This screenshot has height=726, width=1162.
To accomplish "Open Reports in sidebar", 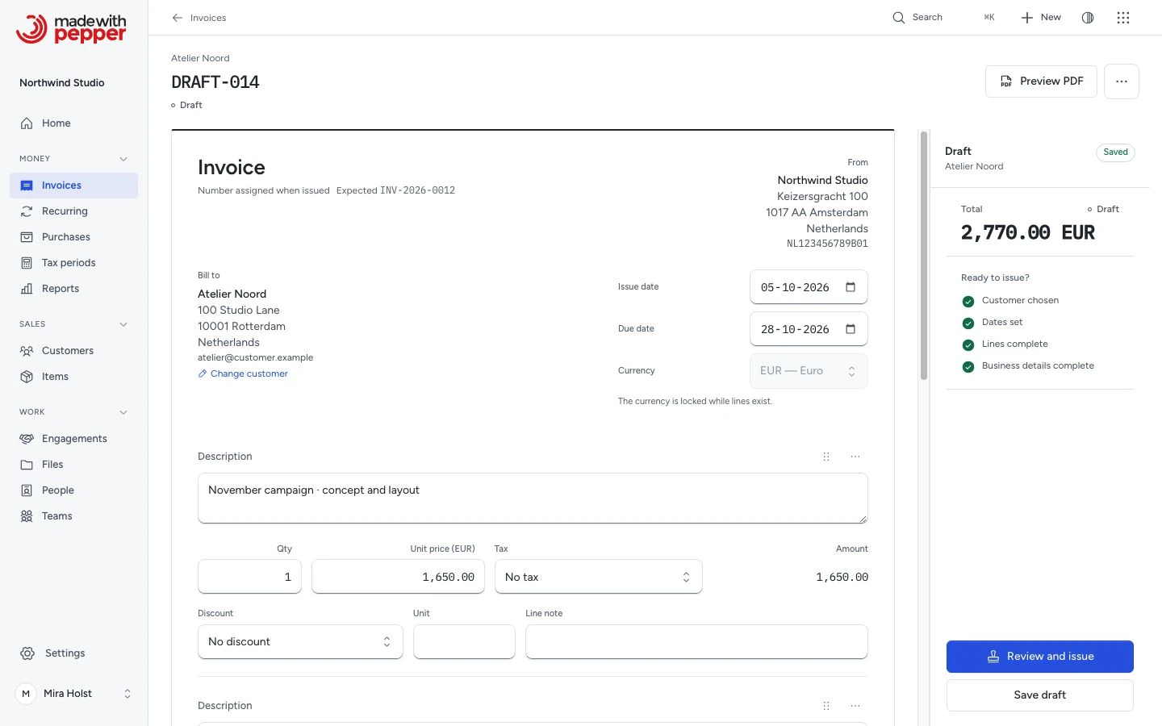I will coord(74,289).
